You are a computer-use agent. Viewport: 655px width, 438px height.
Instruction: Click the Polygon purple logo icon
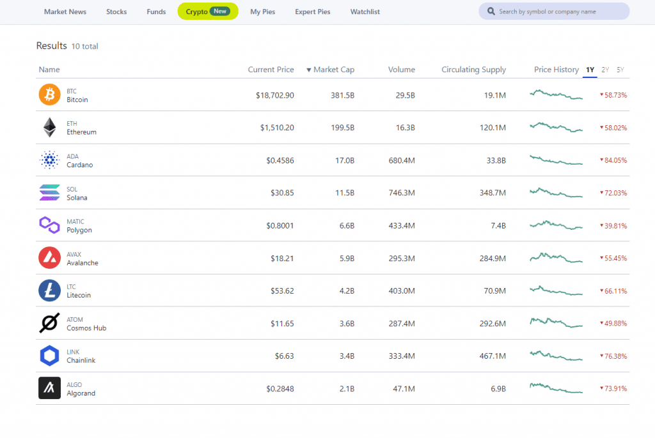[49, 225]
